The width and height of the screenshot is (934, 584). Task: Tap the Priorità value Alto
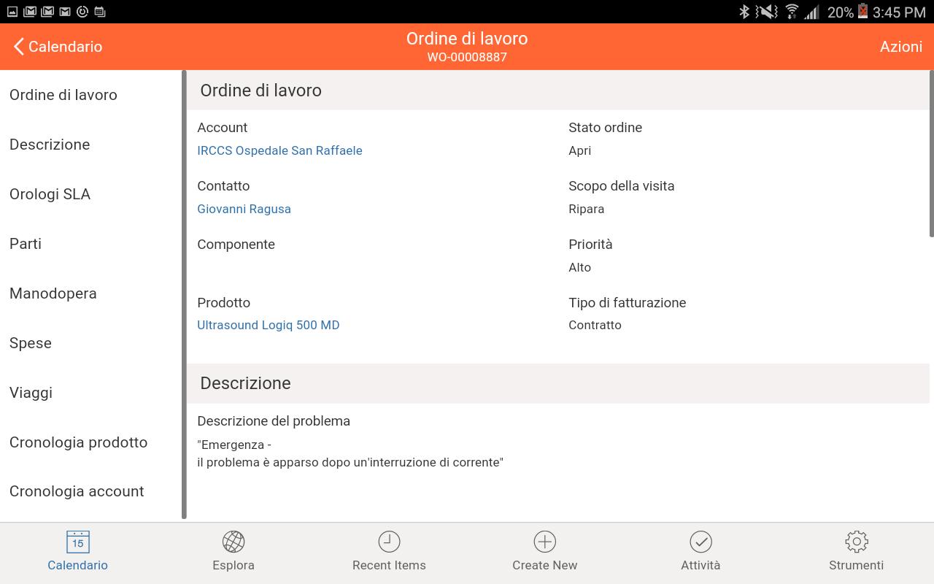[x=579, y=267]
